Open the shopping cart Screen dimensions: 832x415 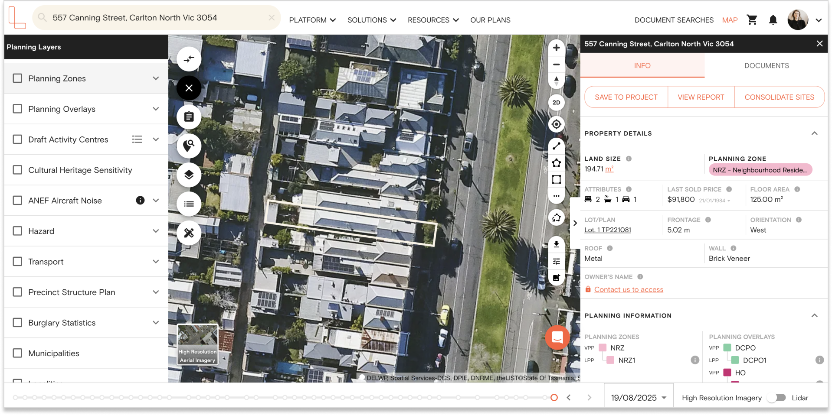(x=752, y=20)
